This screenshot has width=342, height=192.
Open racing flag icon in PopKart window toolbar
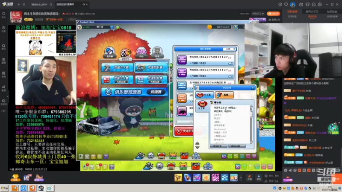tap(140, 155)
